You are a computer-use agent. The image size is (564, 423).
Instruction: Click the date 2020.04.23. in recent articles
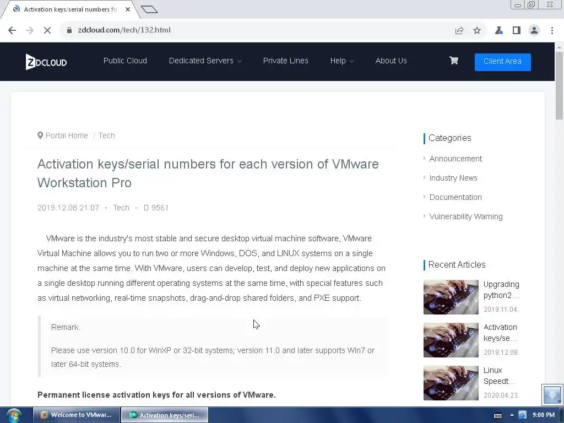(501, 395)
